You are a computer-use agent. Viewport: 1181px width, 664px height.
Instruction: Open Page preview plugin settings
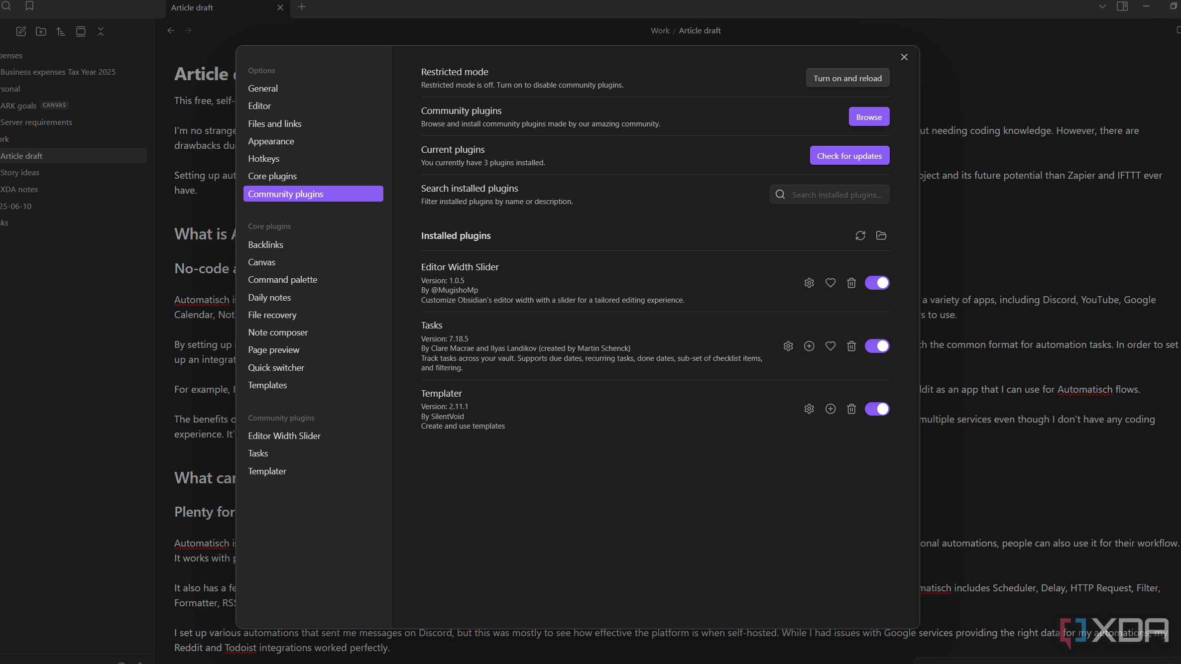[313, 350]
